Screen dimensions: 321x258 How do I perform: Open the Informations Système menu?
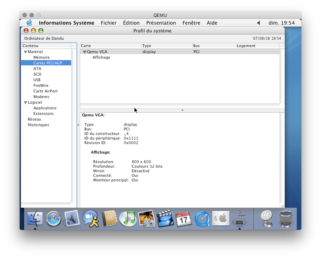67,23
